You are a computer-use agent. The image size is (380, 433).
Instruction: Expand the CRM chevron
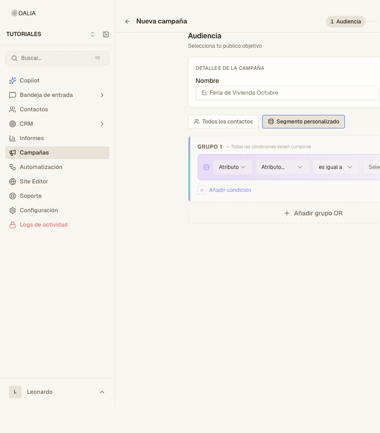[102, 124]
